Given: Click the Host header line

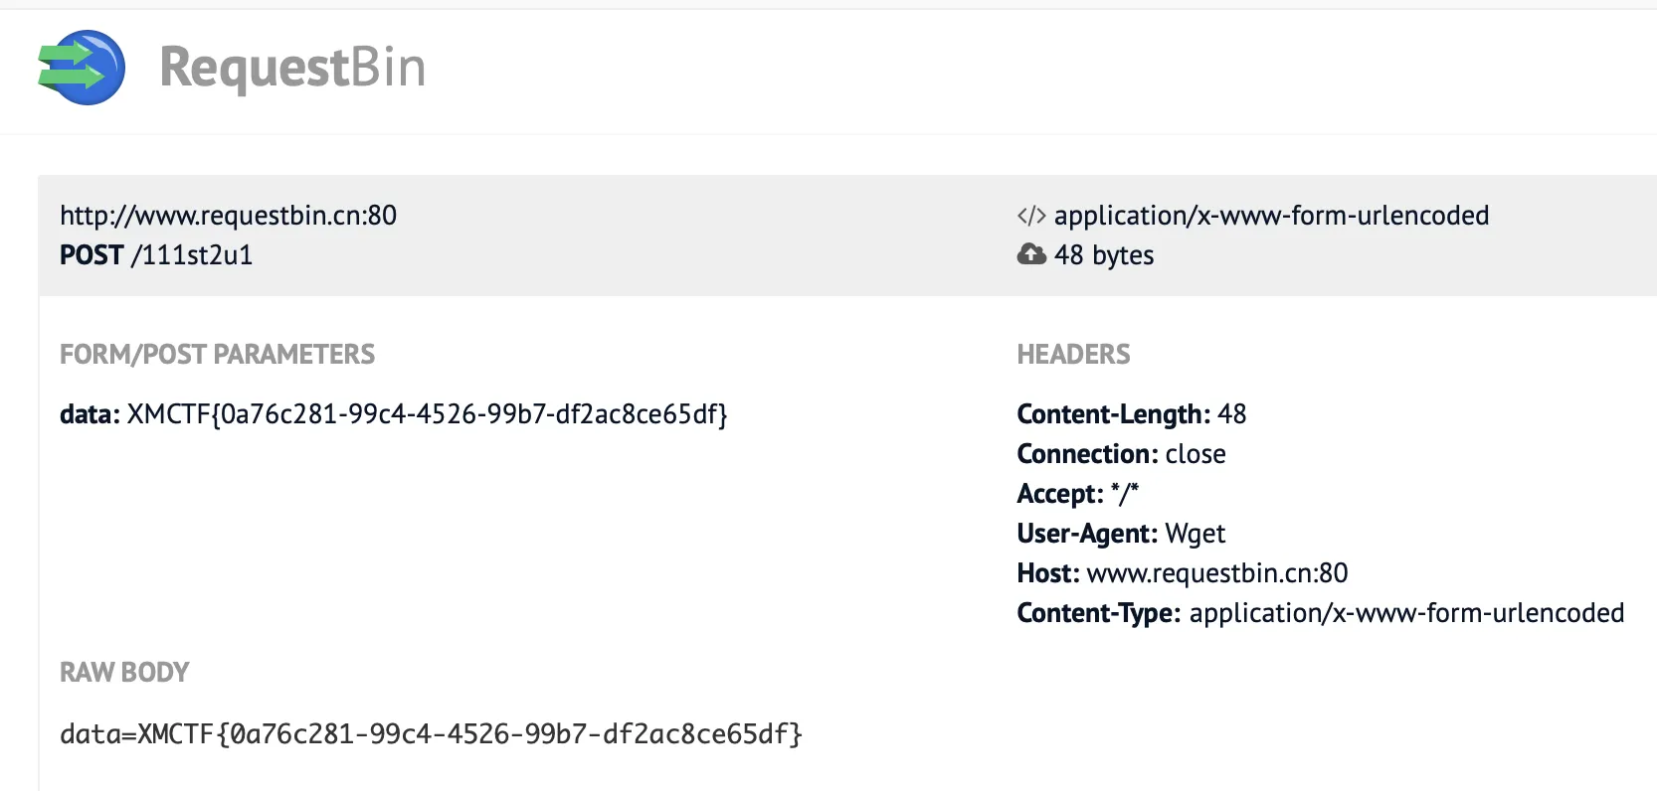Looking at the screenshot, I should [x=1182, y=573].
